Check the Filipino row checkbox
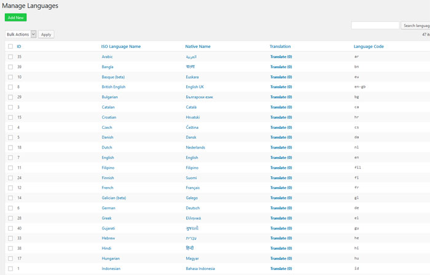Screen dimensions: 430x275 [x=10, y=168]
